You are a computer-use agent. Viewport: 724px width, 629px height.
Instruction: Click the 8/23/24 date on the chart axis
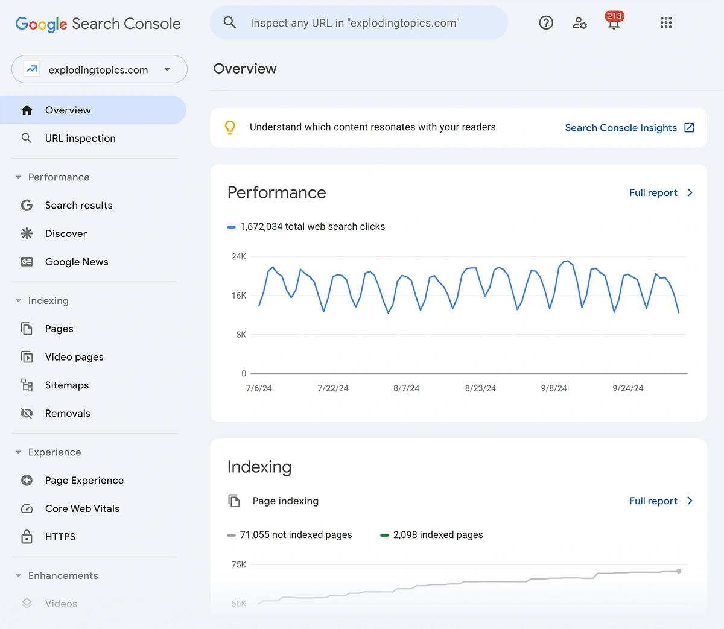pos(480,388)
